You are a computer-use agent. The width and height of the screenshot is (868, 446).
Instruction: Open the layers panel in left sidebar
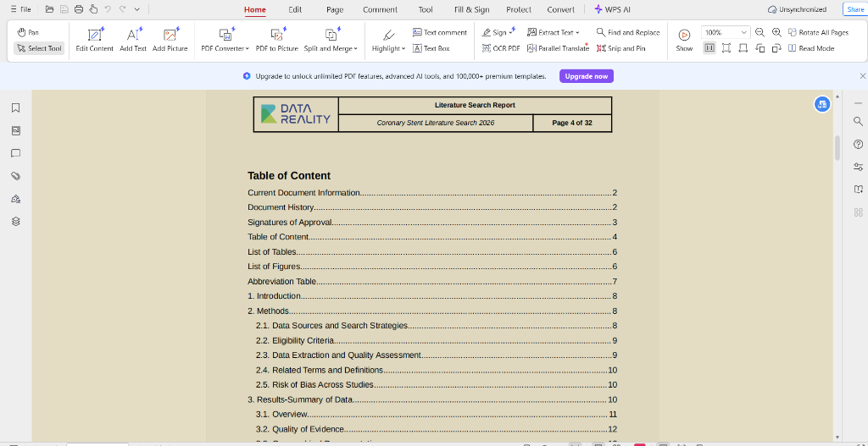[x=16, y=221]
